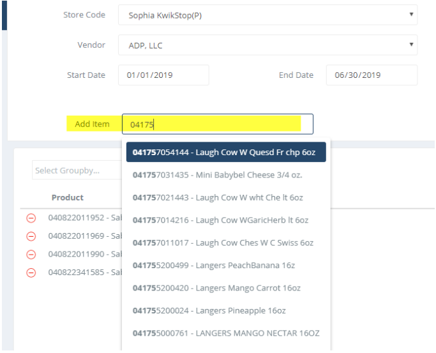Choose Laugh Cow WGaricHerb lt 6oz
The height and width of the screenshot is (353, 436).
coord(226,220)
